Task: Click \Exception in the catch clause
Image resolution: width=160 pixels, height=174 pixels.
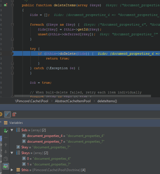Action: tap(58, 68)
